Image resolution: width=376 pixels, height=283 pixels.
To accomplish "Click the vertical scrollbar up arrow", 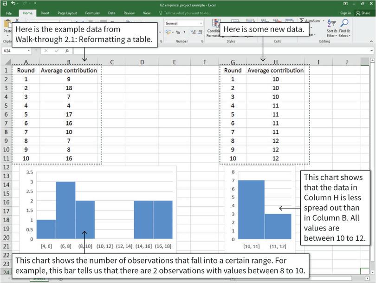I will click(x=373, y=60).
